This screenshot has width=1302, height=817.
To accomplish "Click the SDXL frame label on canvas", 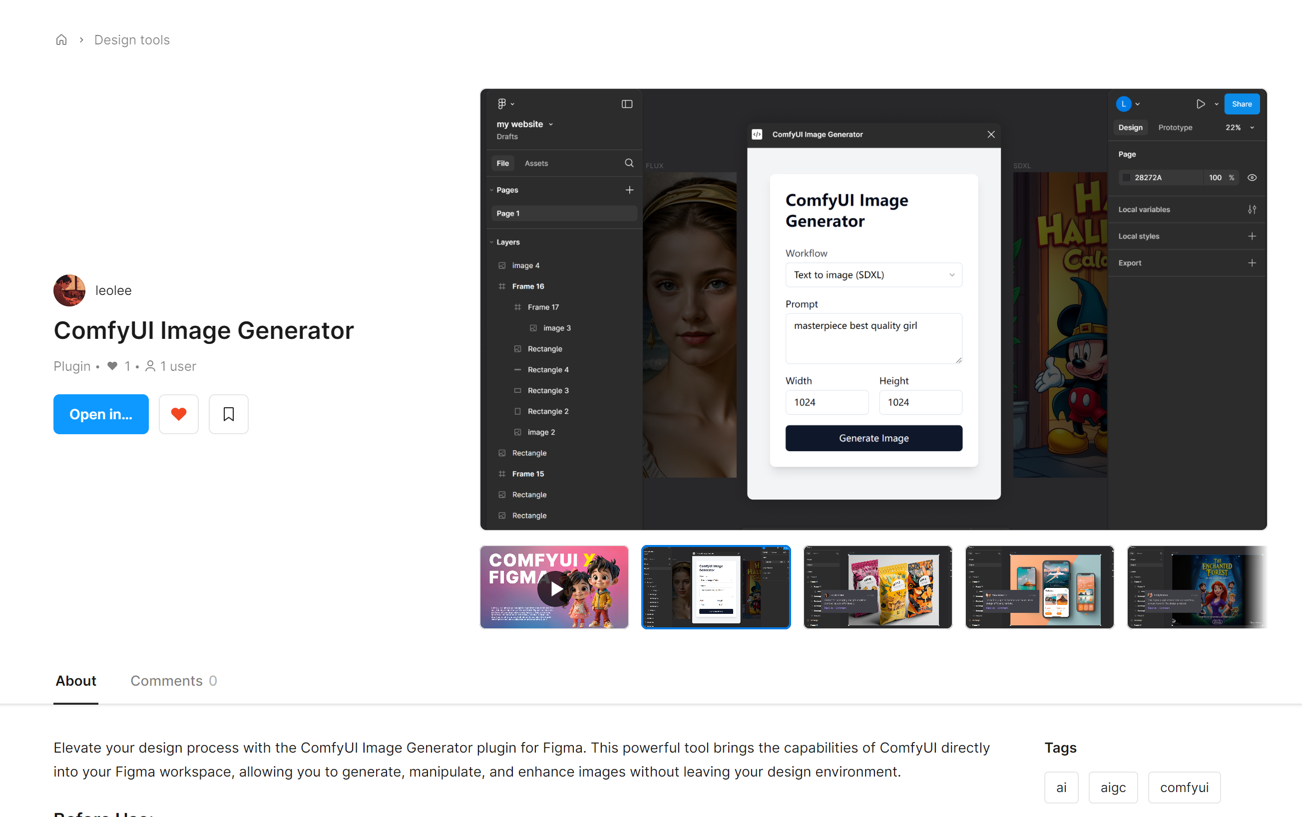I will (1022, 166).
